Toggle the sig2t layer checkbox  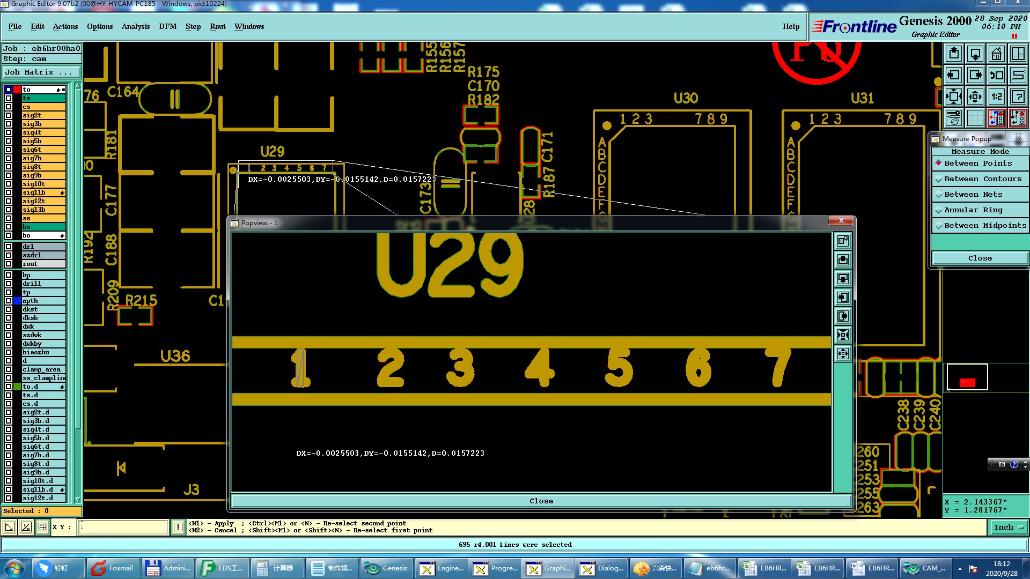point(9,115)
